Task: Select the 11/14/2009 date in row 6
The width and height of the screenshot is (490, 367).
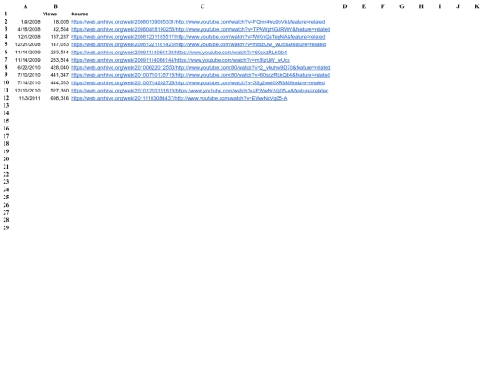Action: point(28,53)
